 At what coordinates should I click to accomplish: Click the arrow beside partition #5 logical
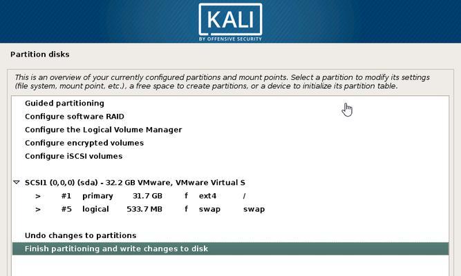coord(38,209)
